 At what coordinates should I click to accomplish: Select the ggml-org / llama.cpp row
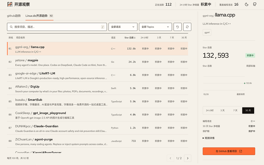tap(97, 49)
